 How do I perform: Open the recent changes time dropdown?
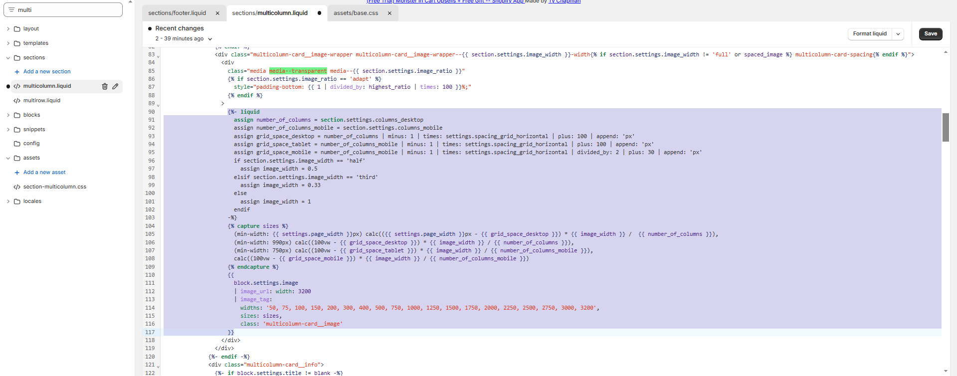click(210, 39)
